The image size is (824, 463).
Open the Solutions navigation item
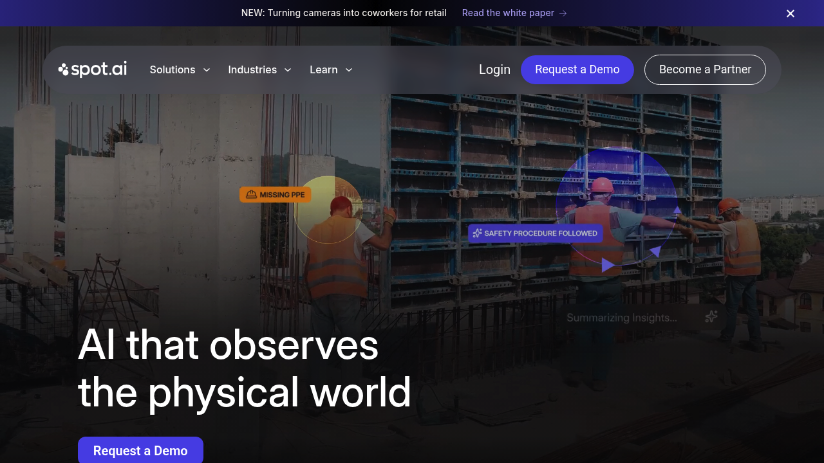point(173,69)
